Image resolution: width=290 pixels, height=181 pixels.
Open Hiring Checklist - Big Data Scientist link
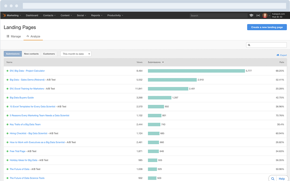[x=28, y=133]
